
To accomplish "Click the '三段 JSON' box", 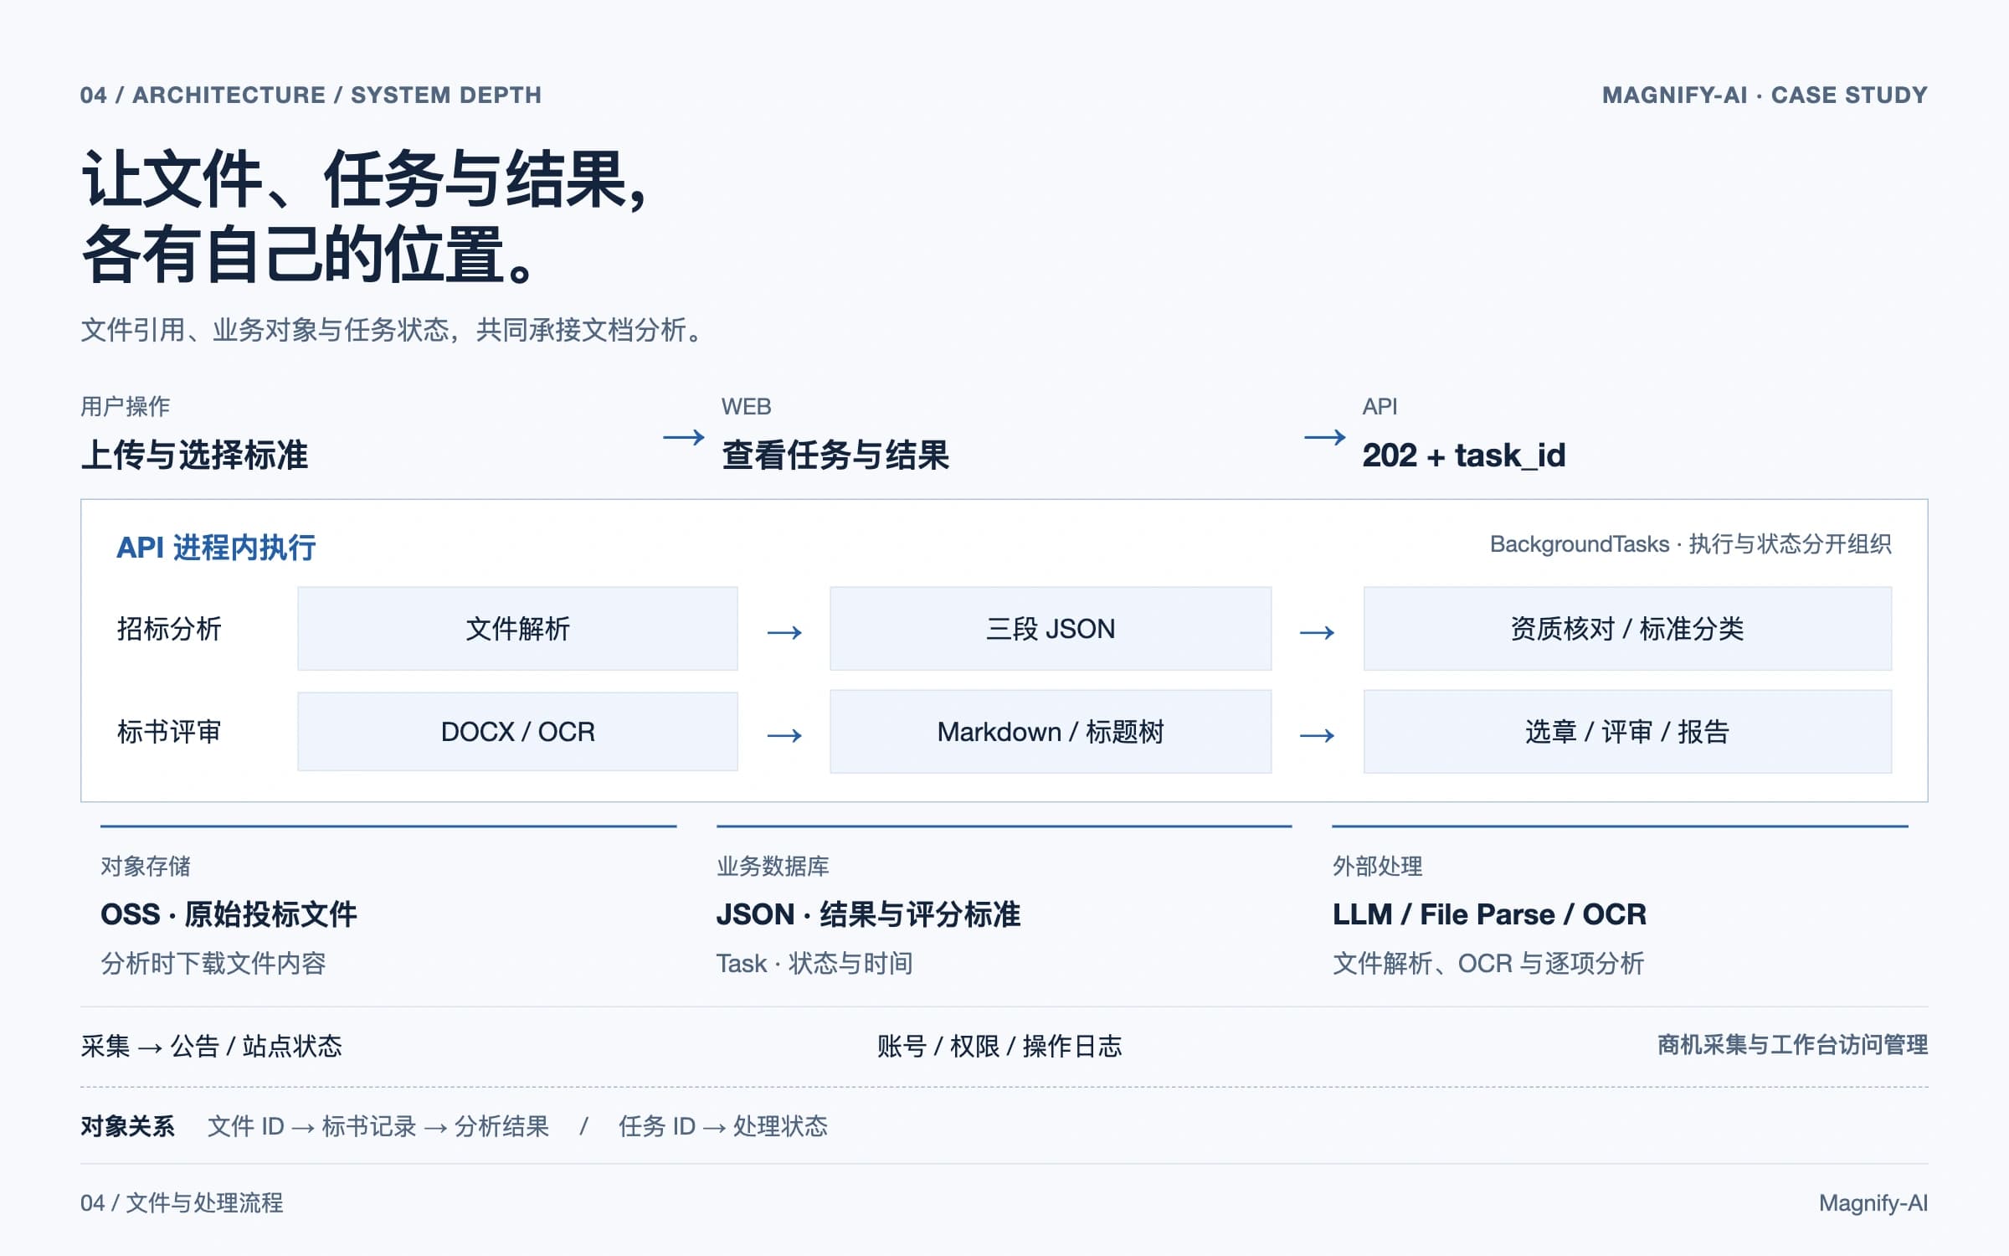I will [1051, 628].
